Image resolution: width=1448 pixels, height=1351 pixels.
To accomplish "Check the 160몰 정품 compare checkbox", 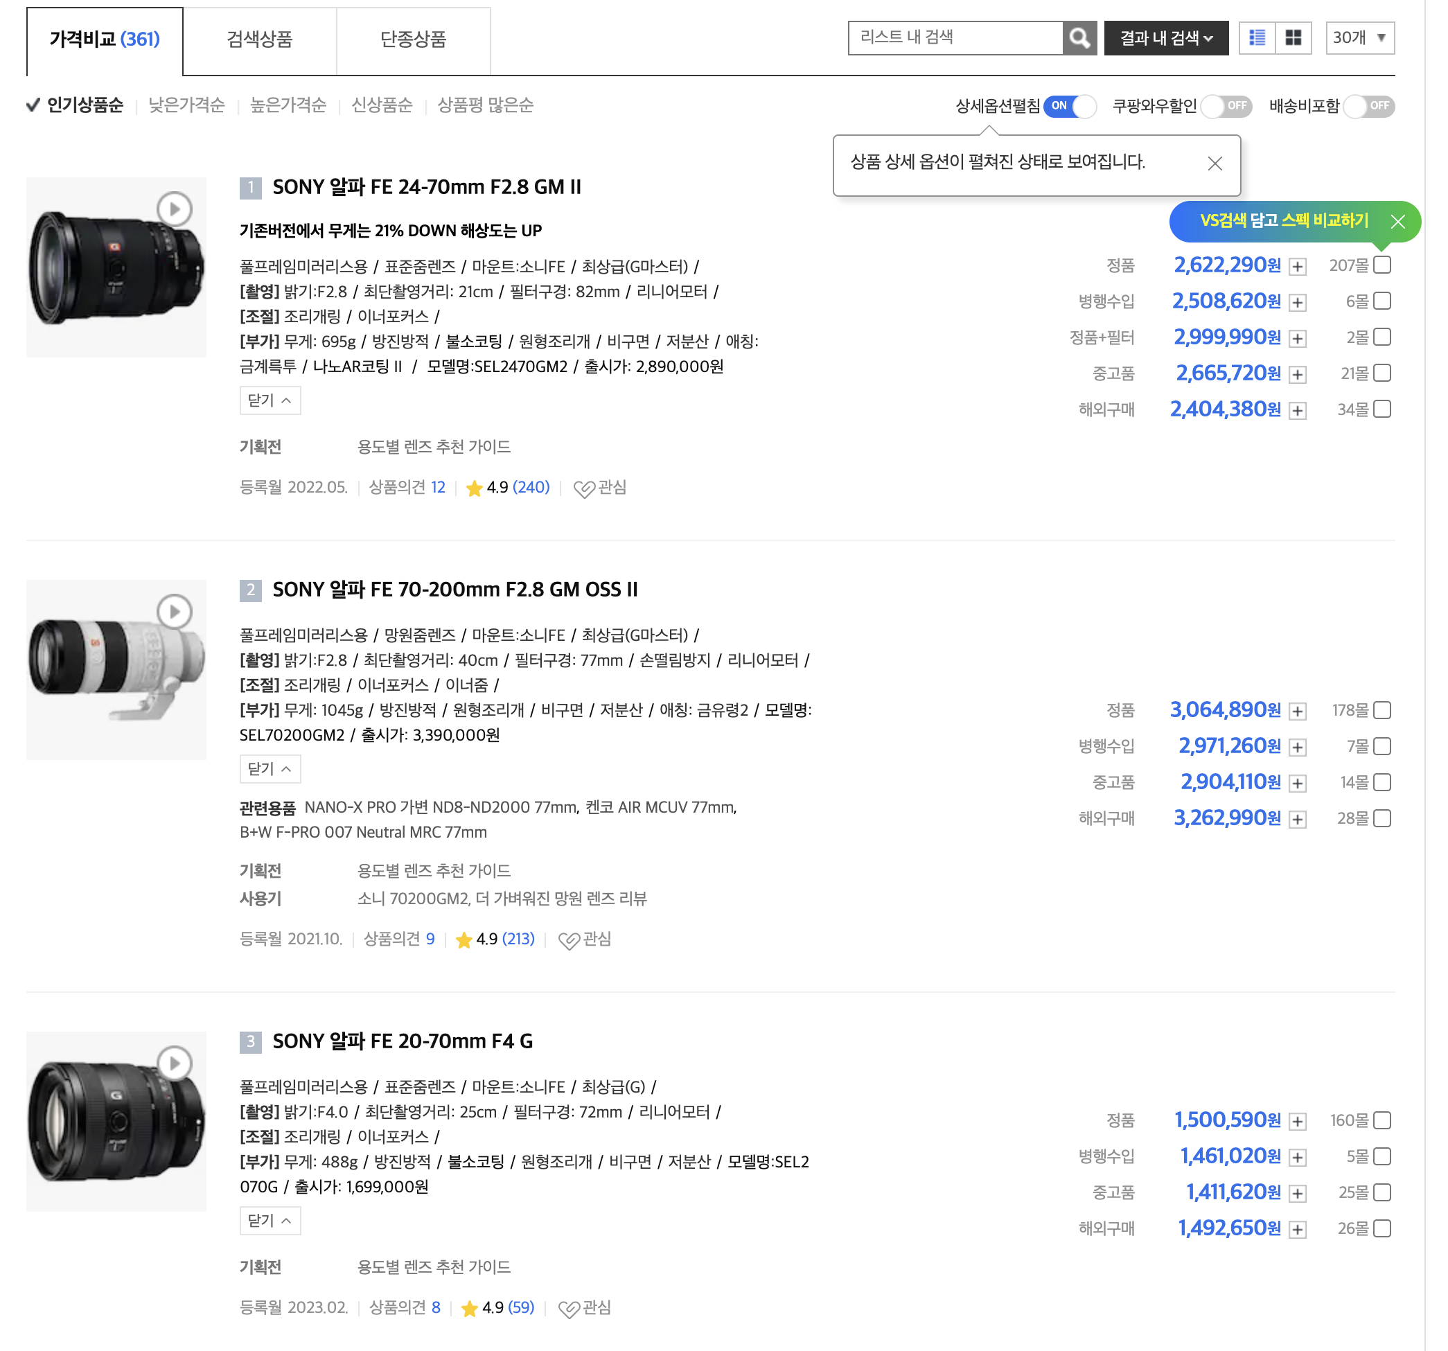I will click(1381, 1120).
